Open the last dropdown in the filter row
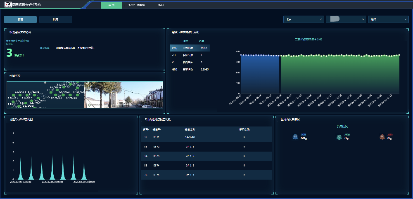Image resolution: width=413 pixels, height=199 pixels. [x=388, y=19]
